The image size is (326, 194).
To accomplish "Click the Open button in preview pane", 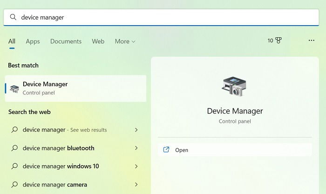I will (x=235, y=150).
